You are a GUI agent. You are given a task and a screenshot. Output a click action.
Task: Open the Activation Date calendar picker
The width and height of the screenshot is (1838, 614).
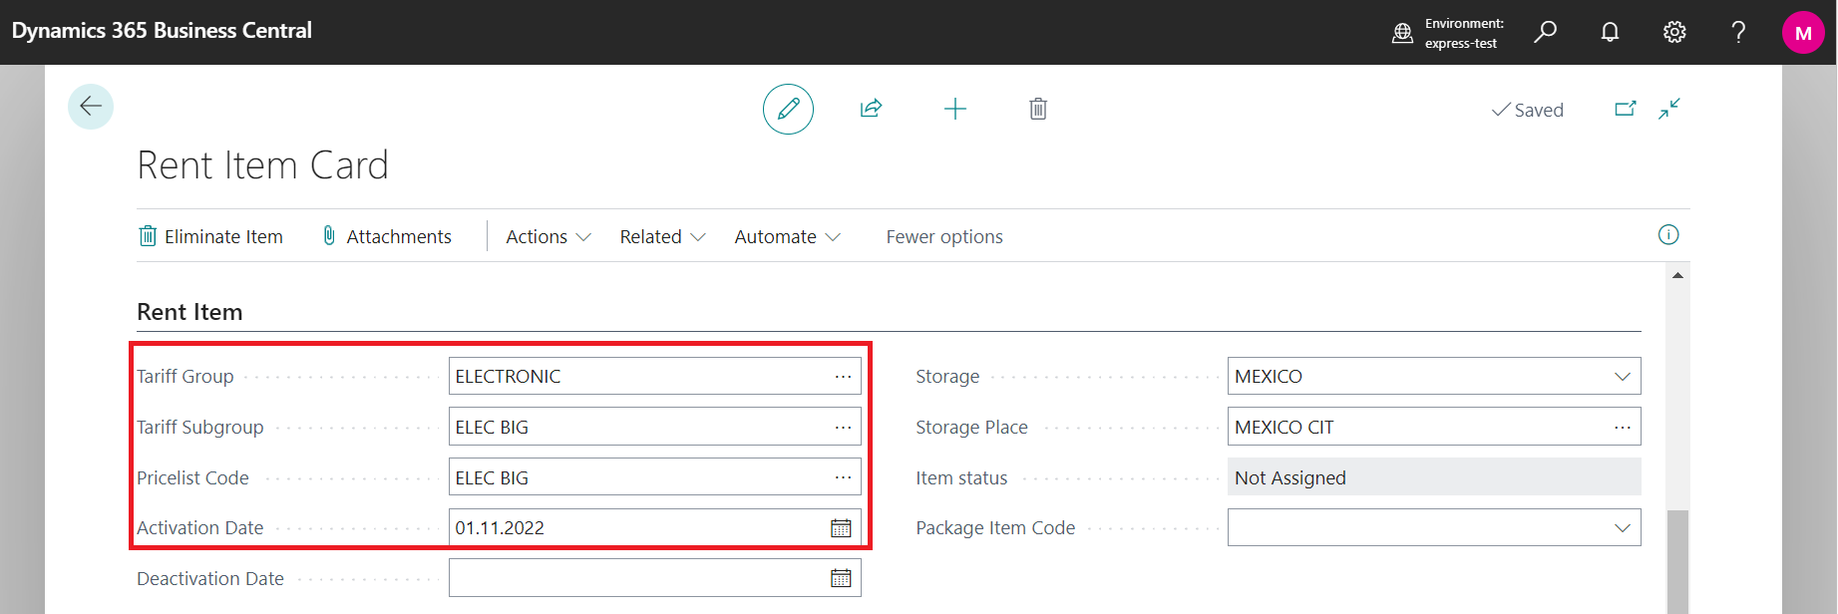point(841,528)
